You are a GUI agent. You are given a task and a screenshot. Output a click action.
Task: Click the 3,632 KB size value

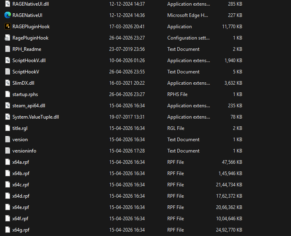(233, 83)
